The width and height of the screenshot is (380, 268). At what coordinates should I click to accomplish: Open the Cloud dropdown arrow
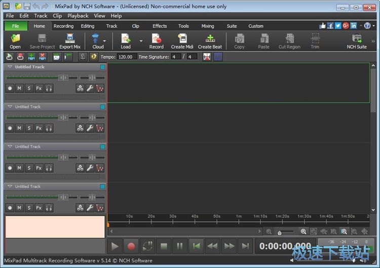click(x=105, y=41)
